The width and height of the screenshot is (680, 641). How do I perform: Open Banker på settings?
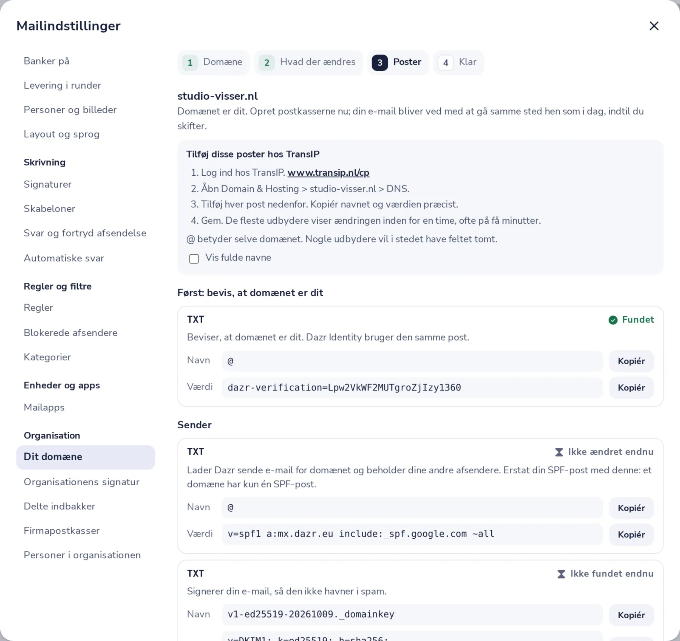(x=86, y=61)
